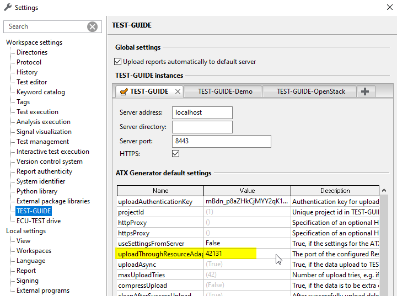The image size is (397, 296).
Task: Click uploadAuthenticationKey description cell
Action: pyautogui.click(x=335, y=201)
